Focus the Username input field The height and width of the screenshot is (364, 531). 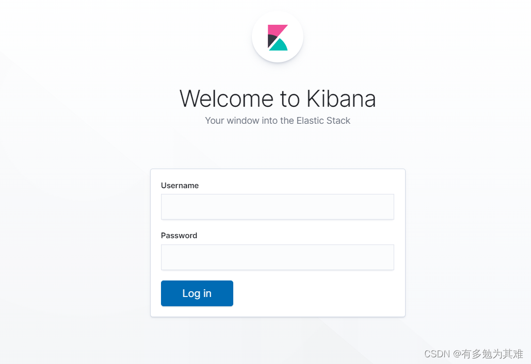[277, 207]
